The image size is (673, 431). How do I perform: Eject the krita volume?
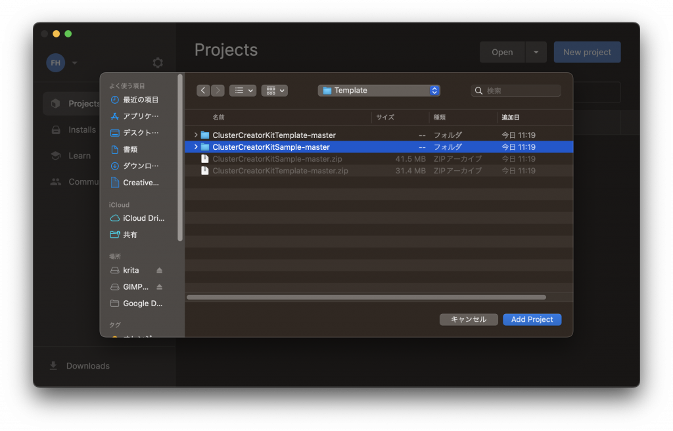coord(159,271)
